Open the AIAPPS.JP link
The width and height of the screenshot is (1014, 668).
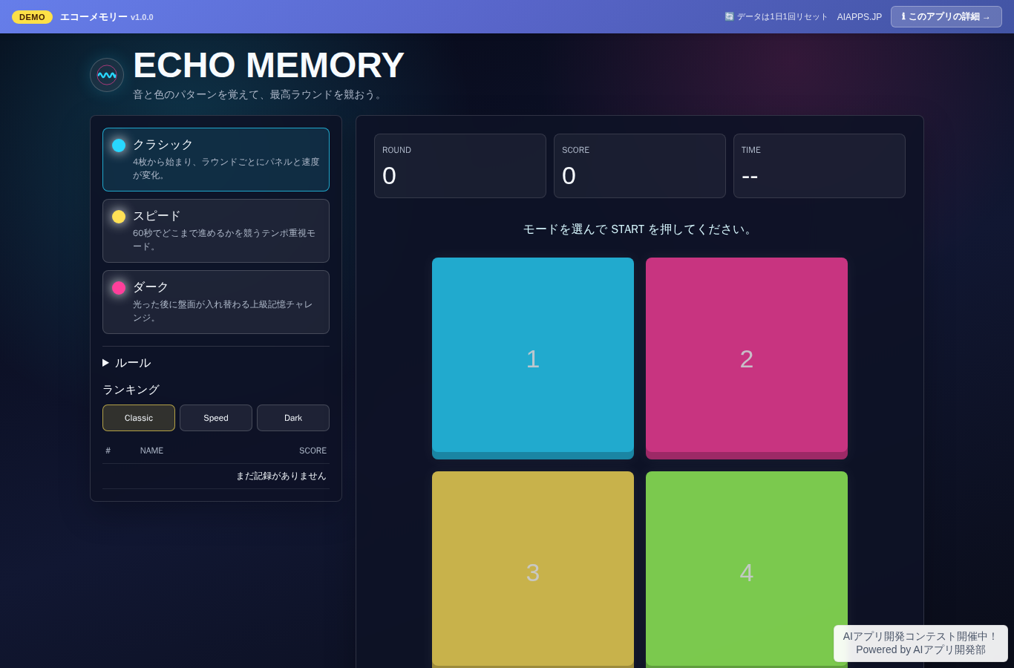[860, 17]
